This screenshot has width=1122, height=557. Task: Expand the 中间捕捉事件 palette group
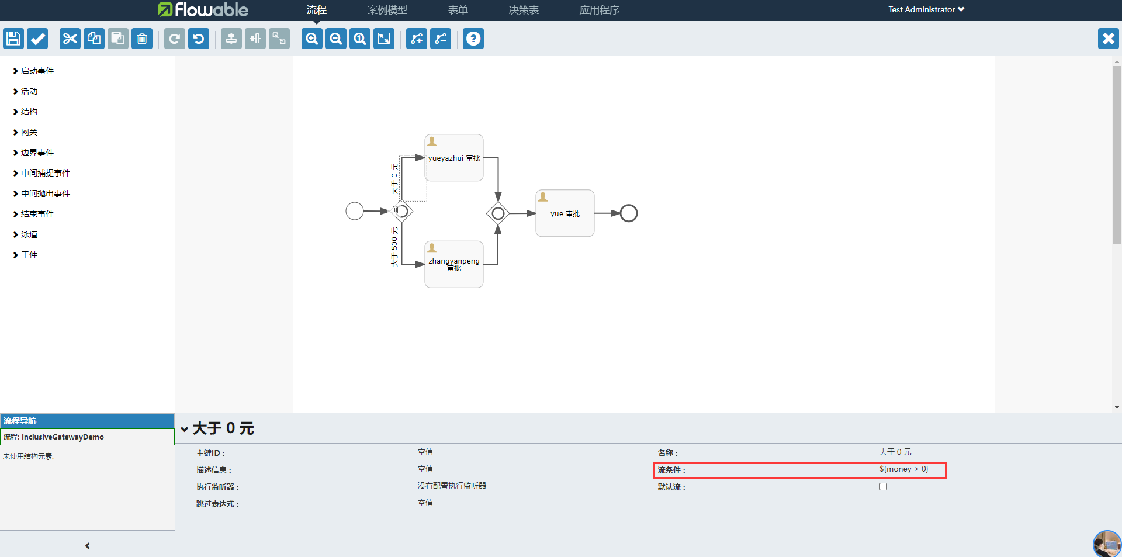click(41, 173)
